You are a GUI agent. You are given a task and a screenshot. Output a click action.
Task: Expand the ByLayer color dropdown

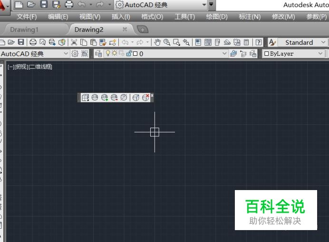pyautogui.click(x=320, y=54)
